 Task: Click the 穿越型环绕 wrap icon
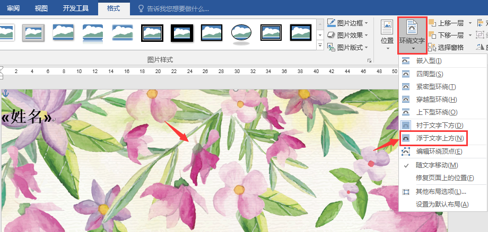pos(406,100)
